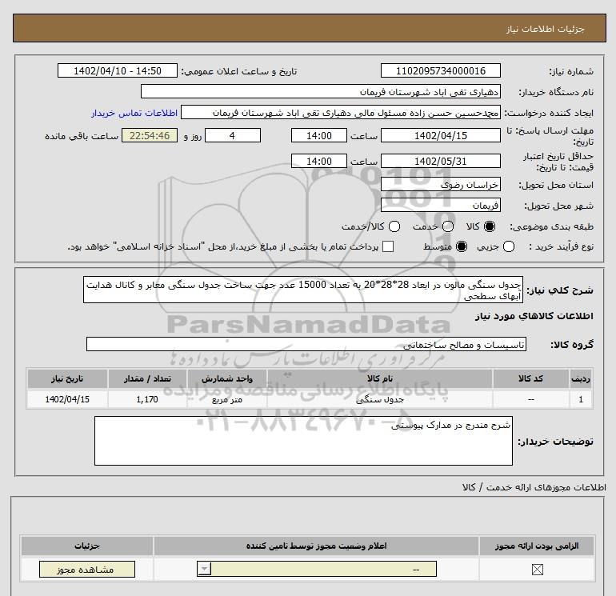Click متر مربع unit cell
Viewport: 616px width, 596px height.
tap(227, 399)
